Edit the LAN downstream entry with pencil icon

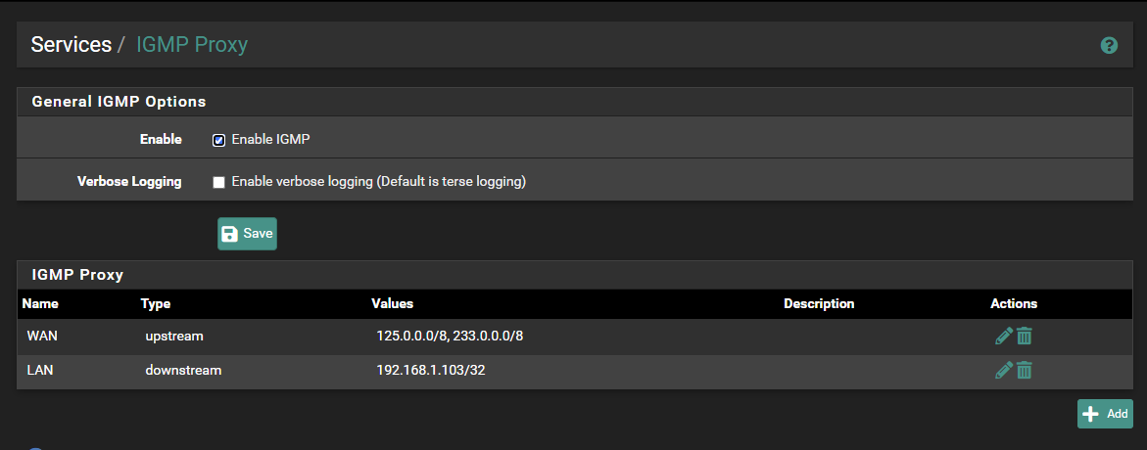pos(1004,371)
